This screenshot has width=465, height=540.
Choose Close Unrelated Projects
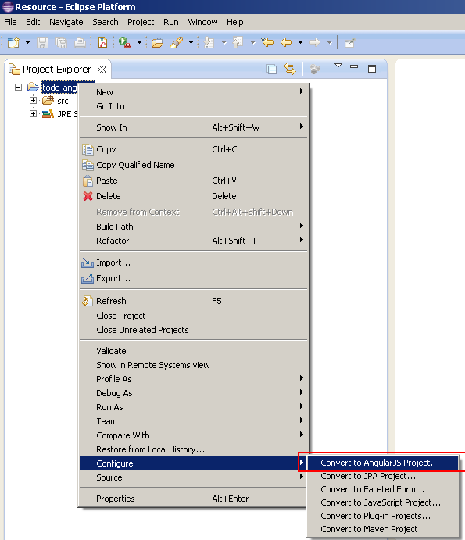pos(193,330)
